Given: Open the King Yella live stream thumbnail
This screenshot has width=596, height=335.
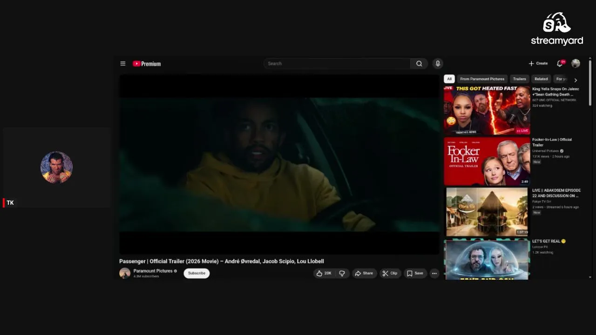Looking at the screenshot, I should click(x=487, y=111).
